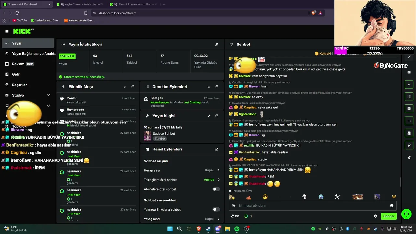Pop out the Kanal Eylemleri panel
416x234 pixels.
click(x=217, y=149)
